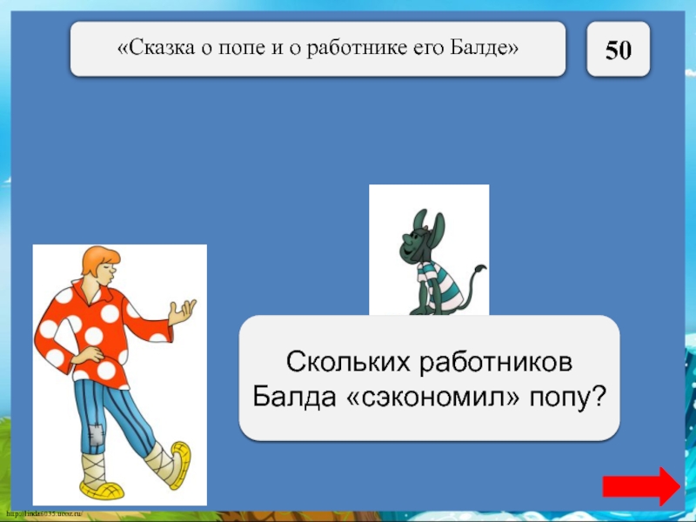
Task: Click the green imp character image
Action: click(x=428, y=250)
